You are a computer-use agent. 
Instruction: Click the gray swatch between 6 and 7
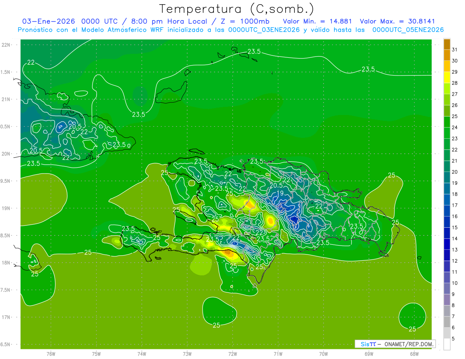point(447,322)
